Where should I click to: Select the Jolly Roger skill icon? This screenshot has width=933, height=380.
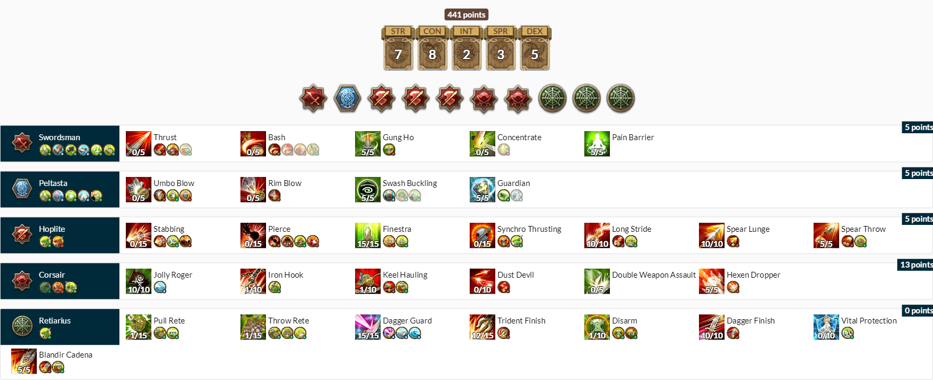click(139, 281)
